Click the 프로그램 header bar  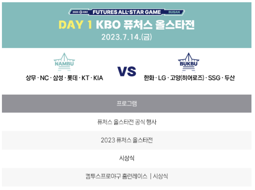127,104
